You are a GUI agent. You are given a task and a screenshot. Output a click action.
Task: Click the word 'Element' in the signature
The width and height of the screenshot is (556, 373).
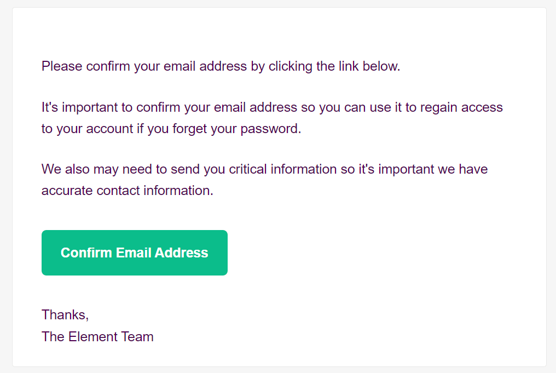(93, 336)
